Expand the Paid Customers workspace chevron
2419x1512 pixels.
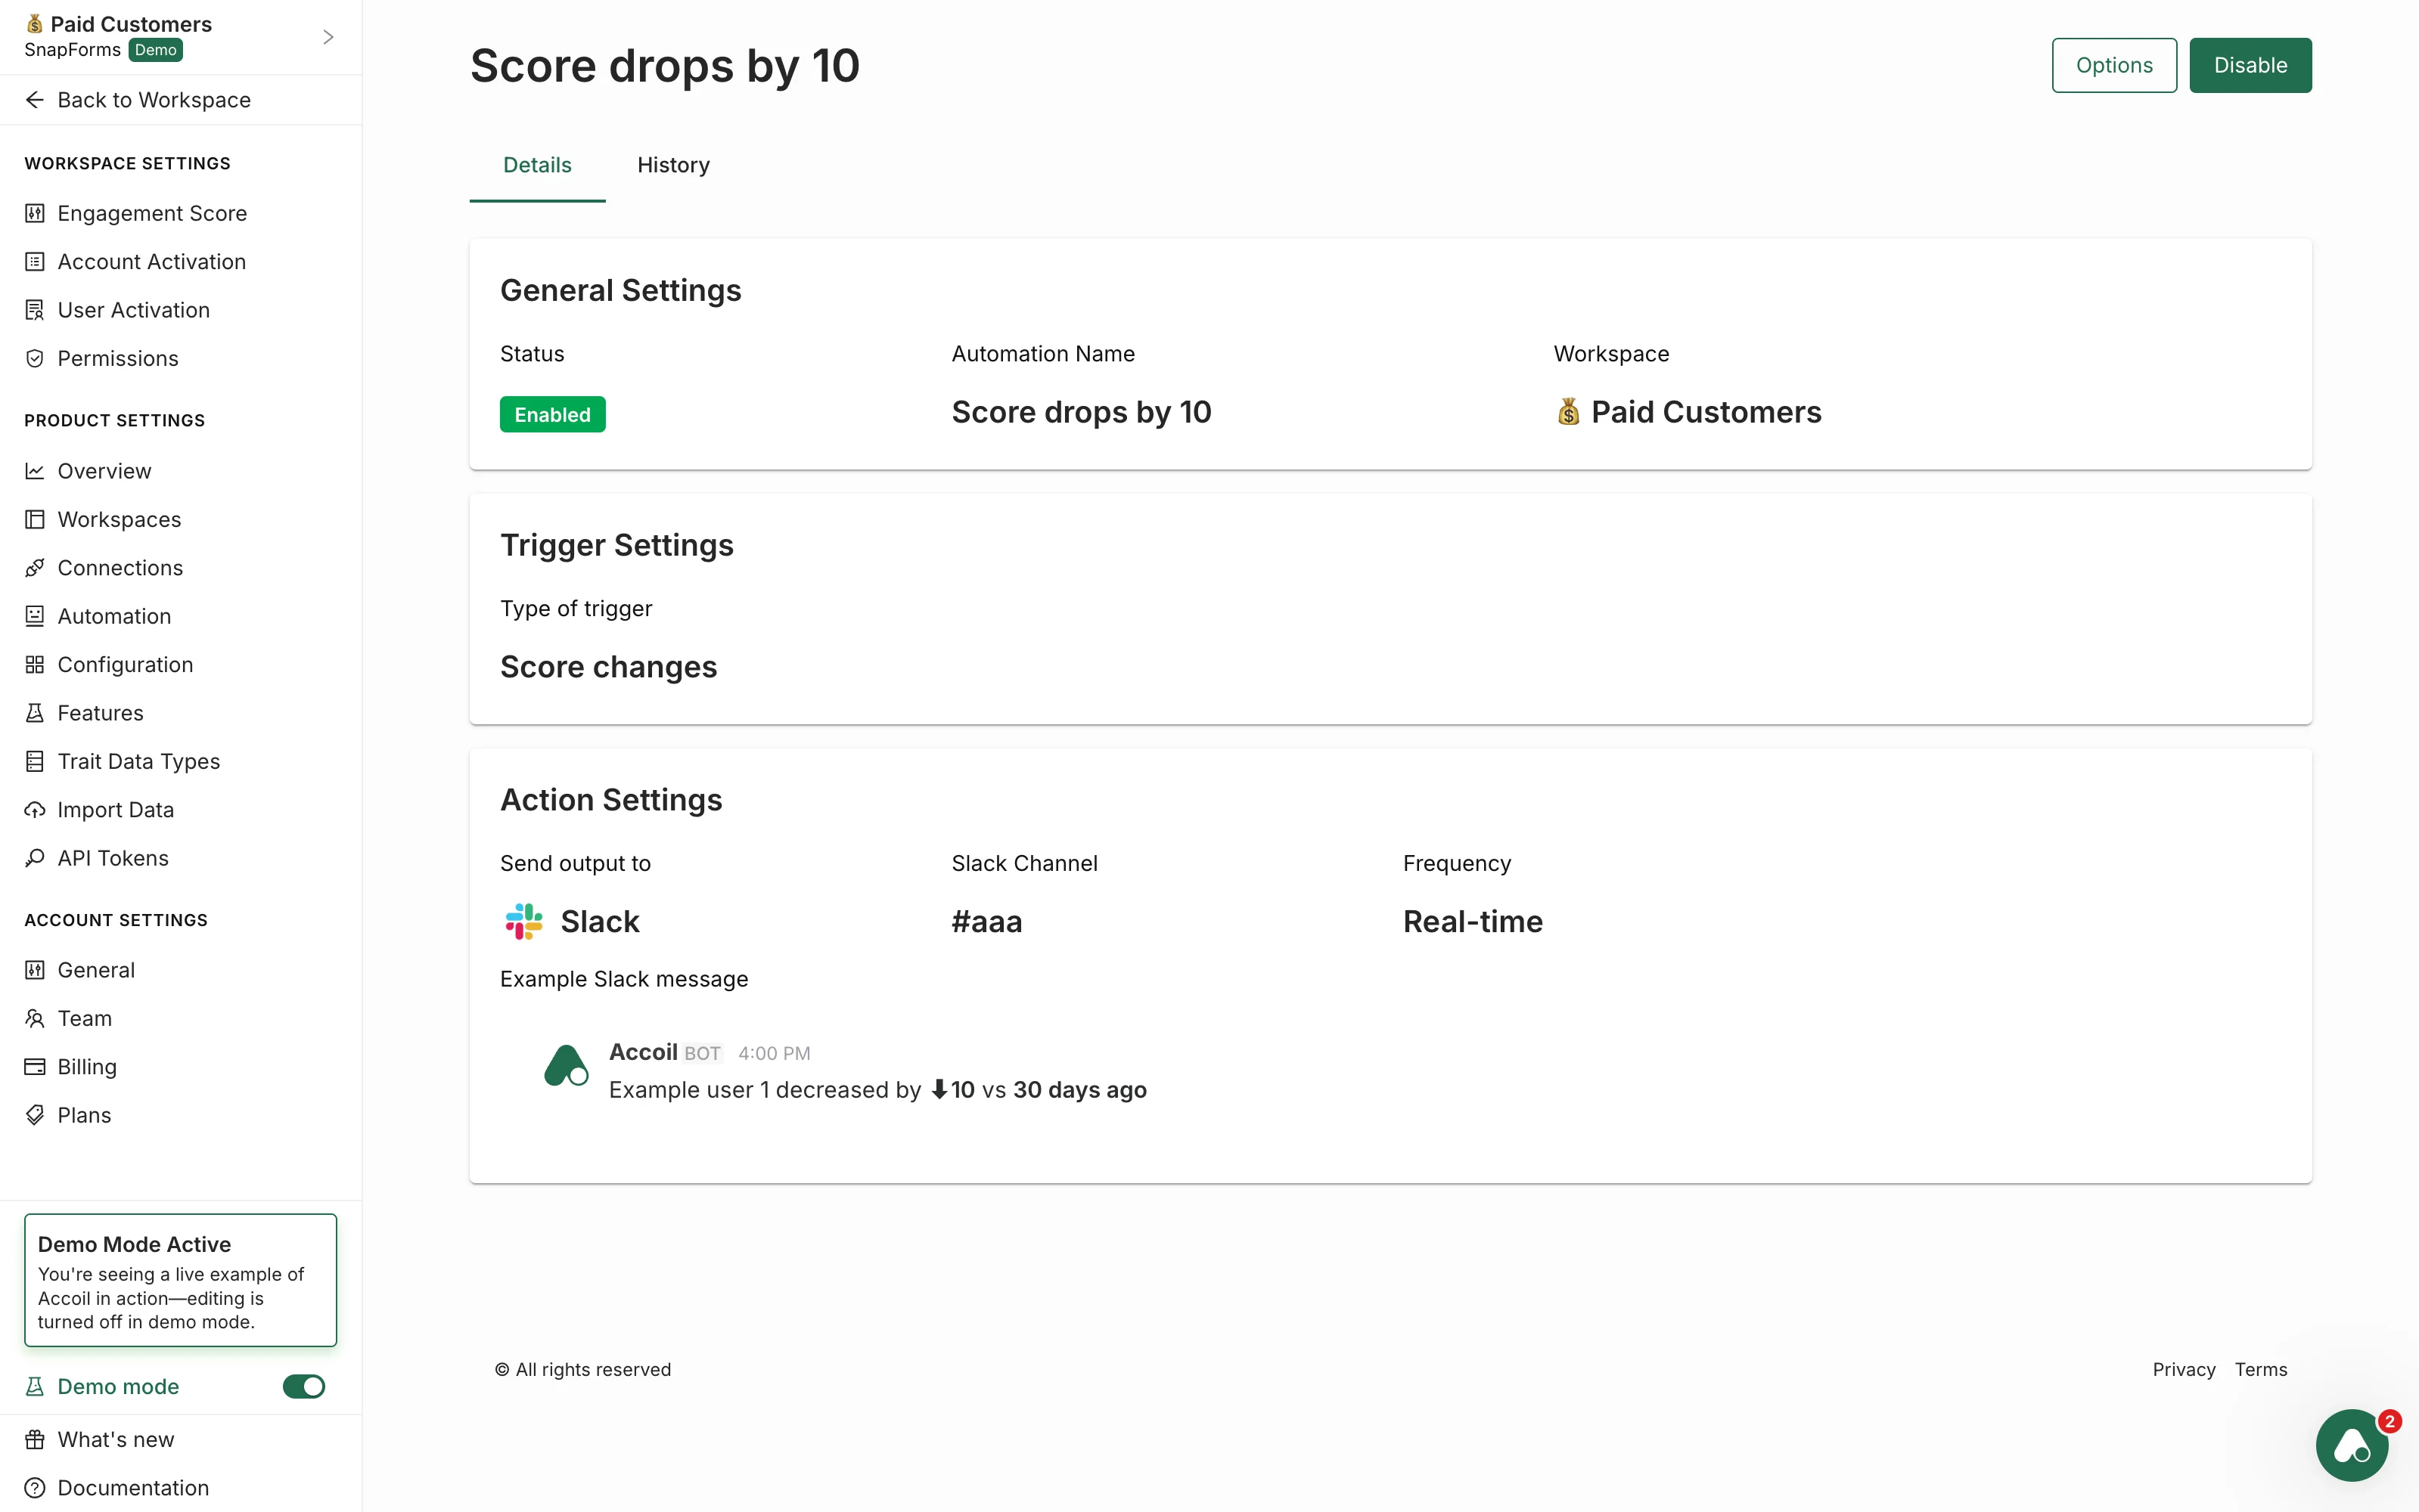pyautogui.click(x=327, y=36)
